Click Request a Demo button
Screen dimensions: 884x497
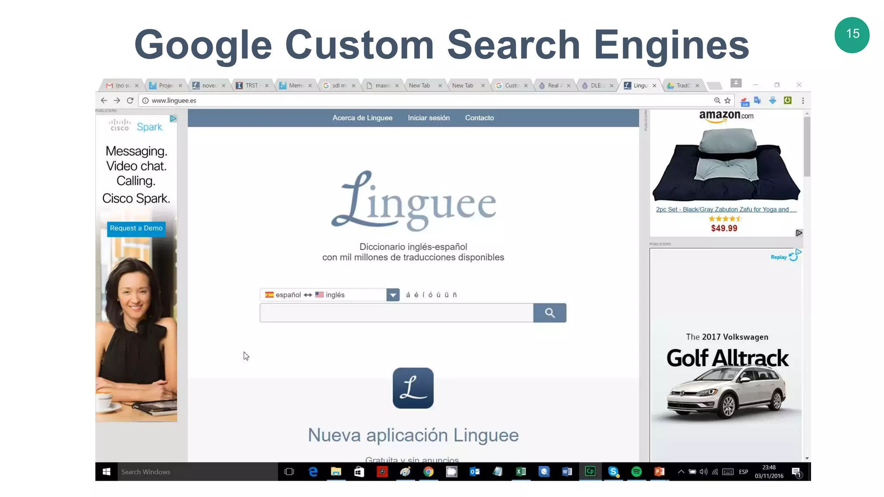click(x=136, y=228)
